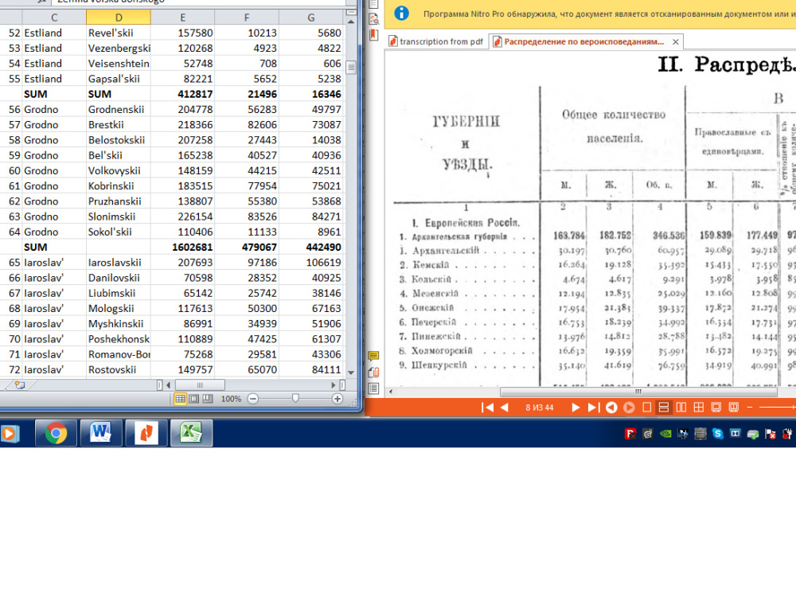Click cell with value 412817

click(183, 94)
